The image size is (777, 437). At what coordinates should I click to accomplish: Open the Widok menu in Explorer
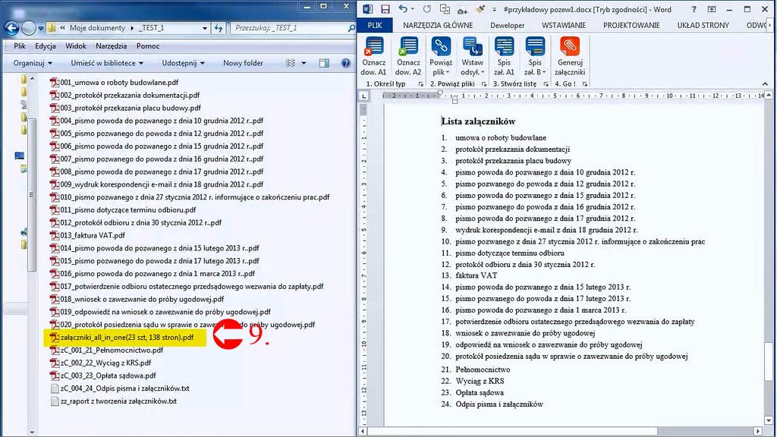76,46
